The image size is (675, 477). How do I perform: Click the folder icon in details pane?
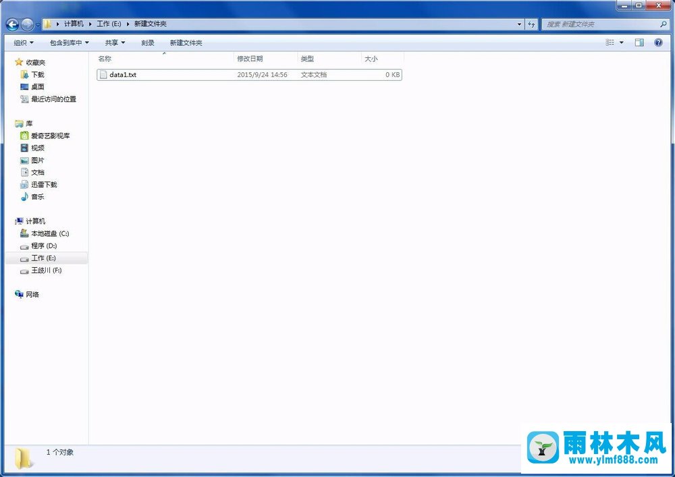click(x=23, y=459)
